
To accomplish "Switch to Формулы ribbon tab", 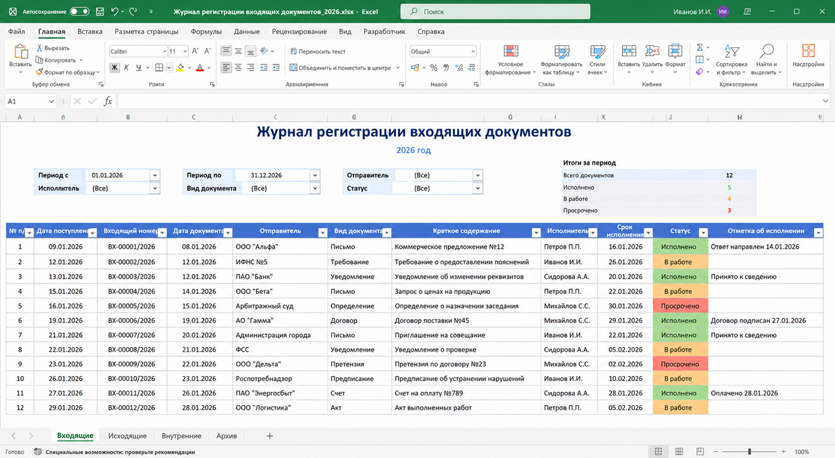I will [206, 31].
